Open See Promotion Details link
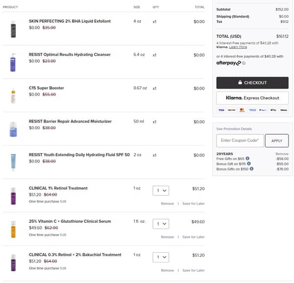Viewport: 294px width, 283px height. pos(234,129)
